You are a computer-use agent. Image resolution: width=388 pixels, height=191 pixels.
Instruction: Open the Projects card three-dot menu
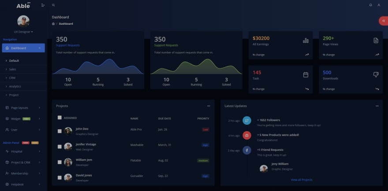click(209, 106)
